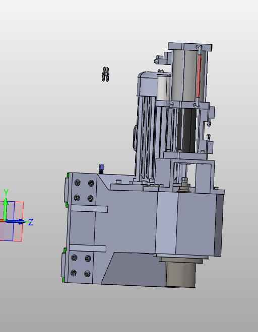258x332 pixels.
Task: Pick the small detached chain-link part floating above
Action: coord(105,74)
